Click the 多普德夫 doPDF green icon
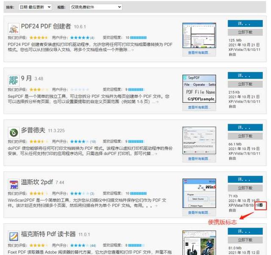 14,132
